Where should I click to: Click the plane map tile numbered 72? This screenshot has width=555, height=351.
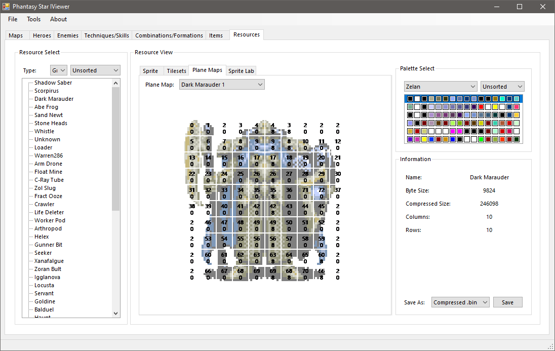pos(322,193)
